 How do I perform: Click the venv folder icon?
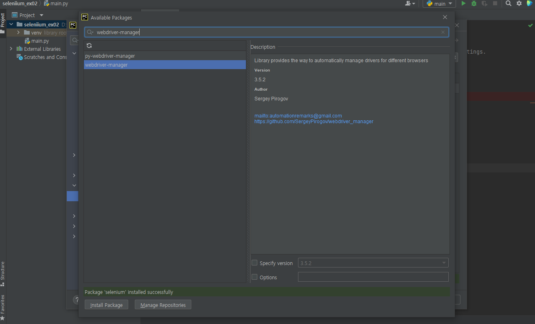click(27, 33)
